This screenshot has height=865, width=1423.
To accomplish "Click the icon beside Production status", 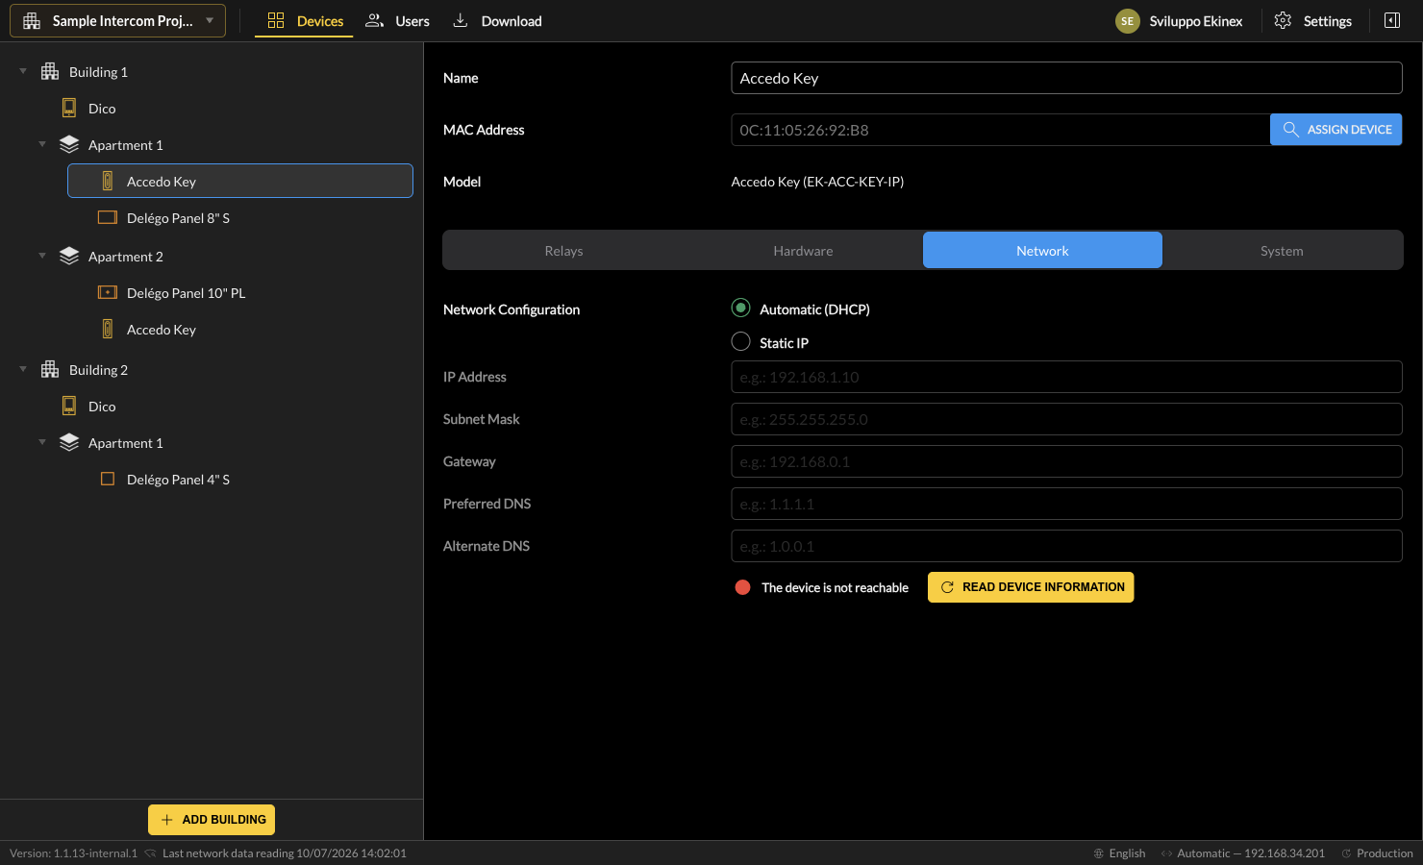I will pyautogui.click(x=1347, y=853).
